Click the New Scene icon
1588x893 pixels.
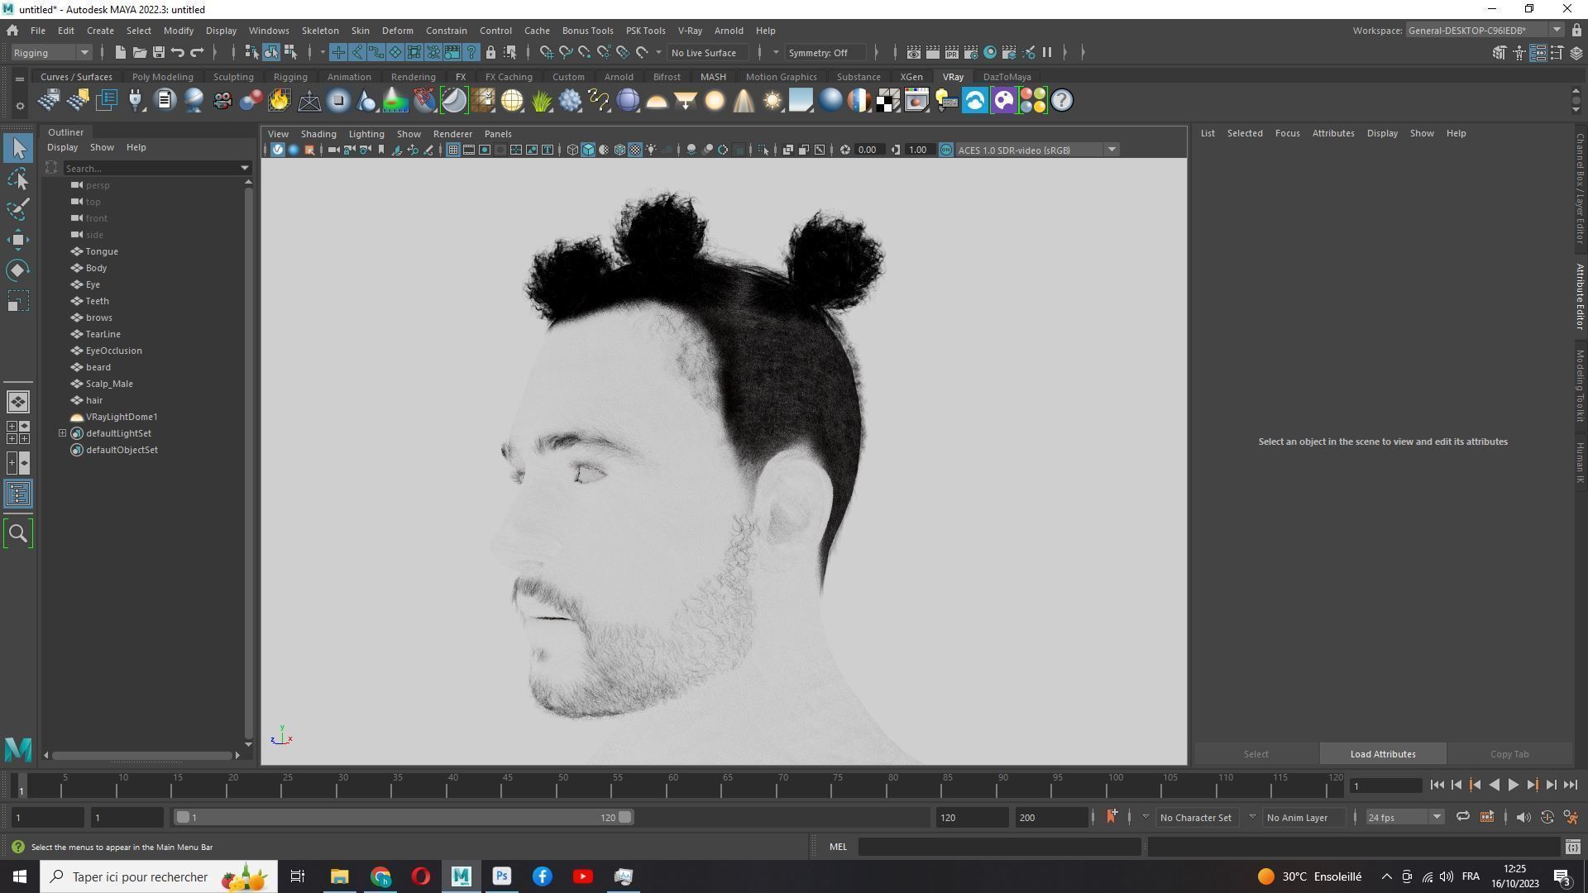pos(120,52)
